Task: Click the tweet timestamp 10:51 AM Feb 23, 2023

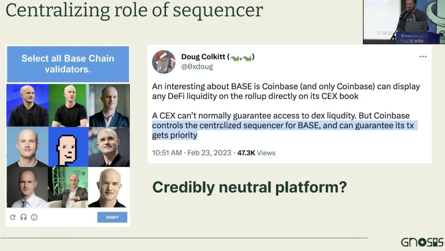Action: coord(191,153)
